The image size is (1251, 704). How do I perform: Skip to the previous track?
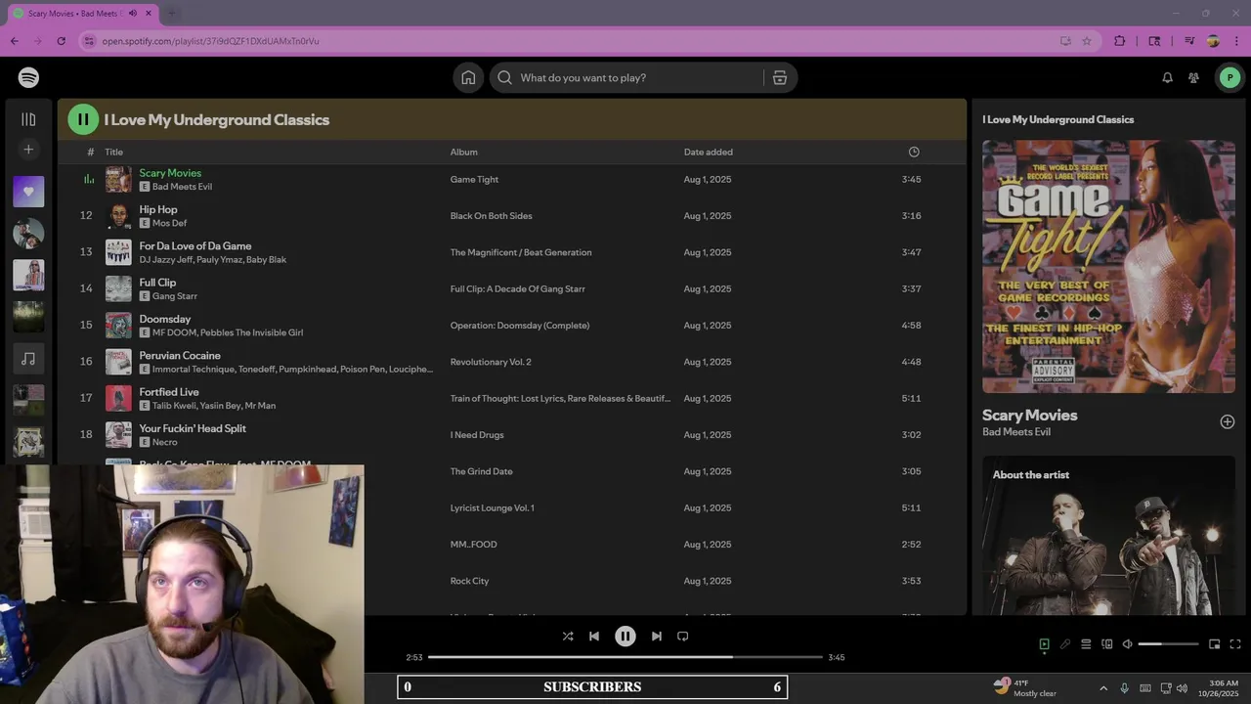594,636
